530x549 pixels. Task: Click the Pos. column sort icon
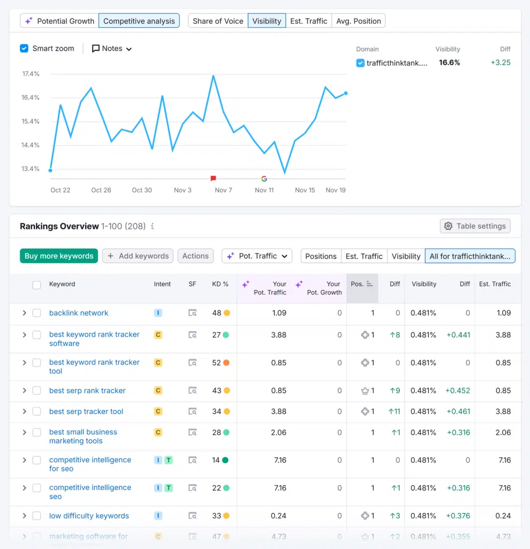coord(370,284)
